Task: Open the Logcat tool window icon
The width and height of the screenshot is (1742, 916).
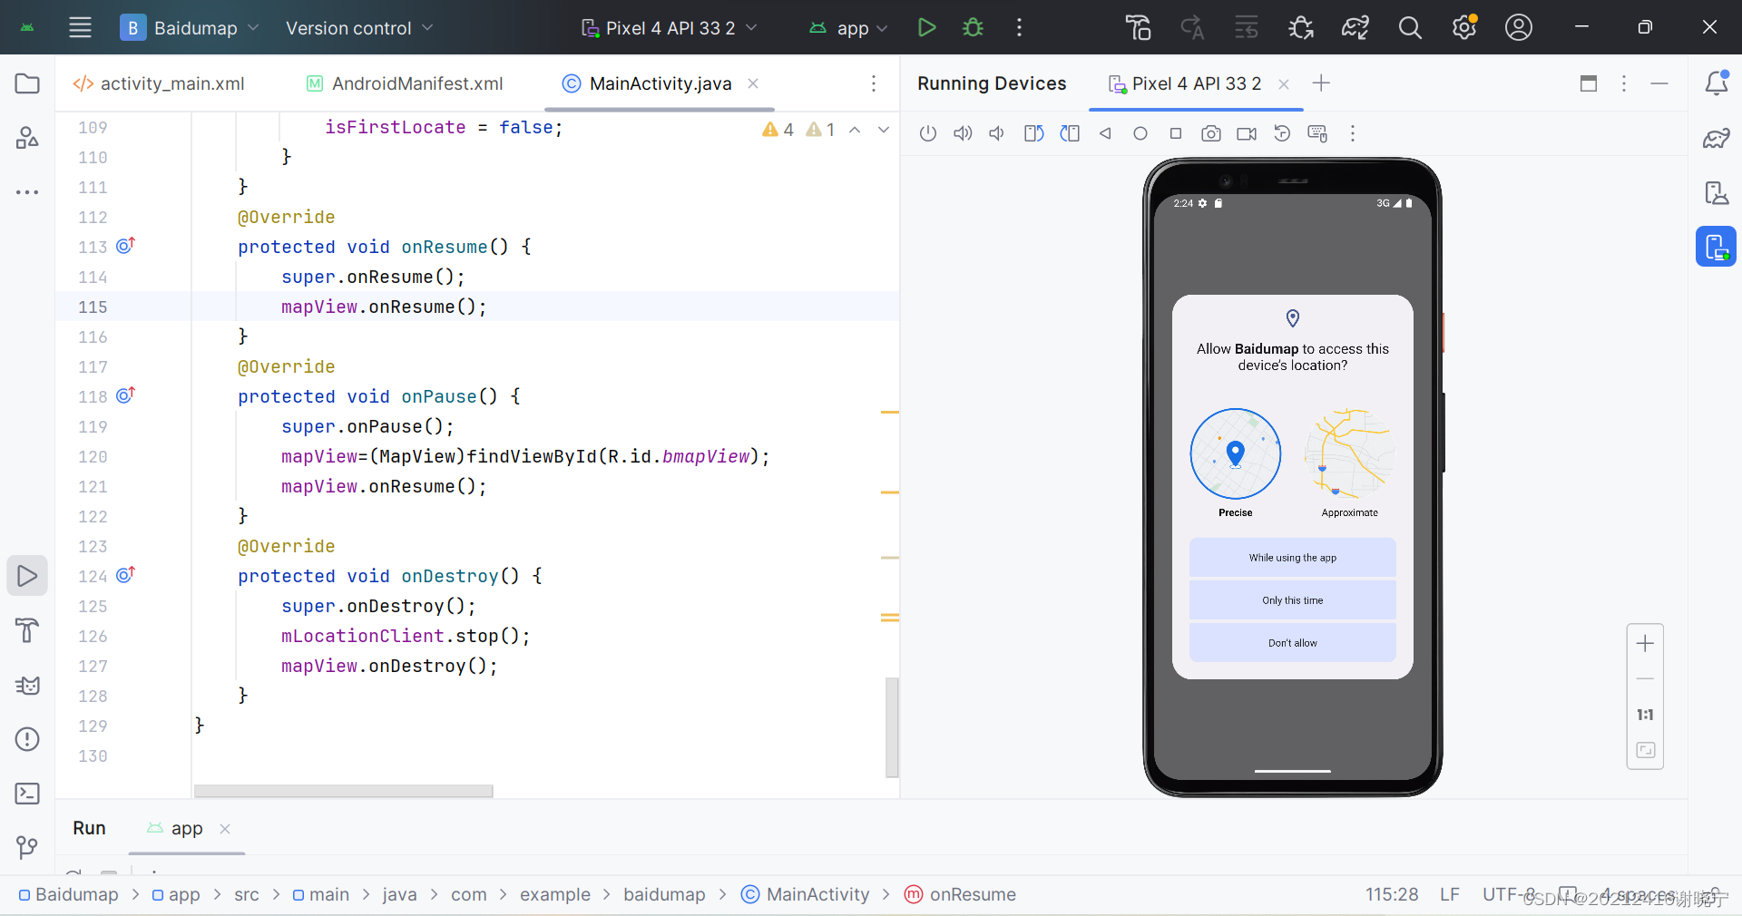Action: [x=27, y=685]
